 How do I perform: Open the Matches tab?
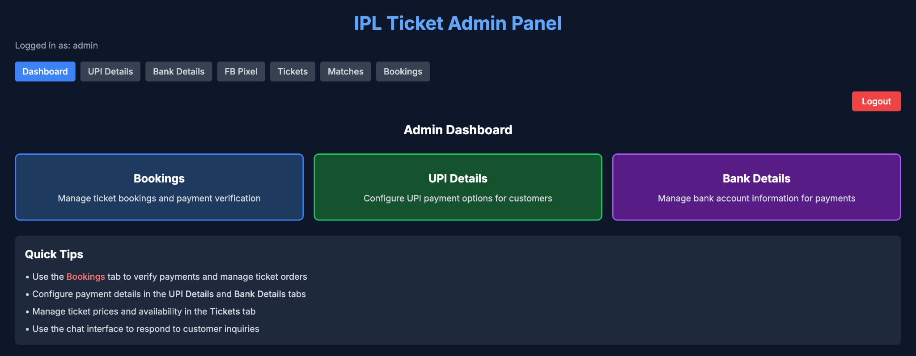(x=346, y=71)
